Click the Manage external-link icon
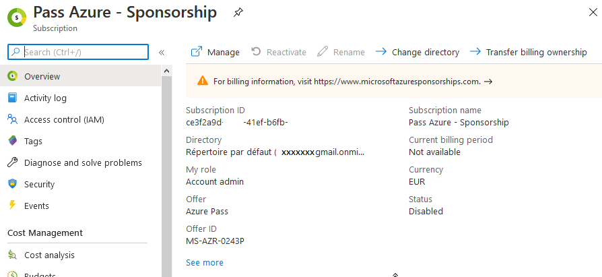The width and height of the screenshot is (602, 277). pyautogui.click(x=197, y=52)
